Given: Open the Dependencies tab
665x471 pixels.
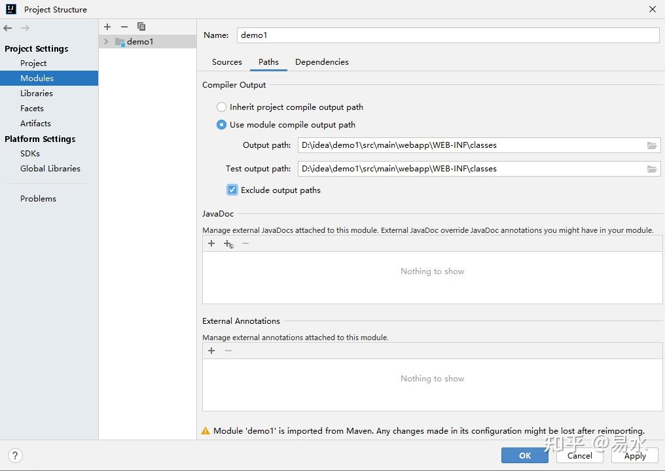Looking at the screenshot, I should coord(322,61).
